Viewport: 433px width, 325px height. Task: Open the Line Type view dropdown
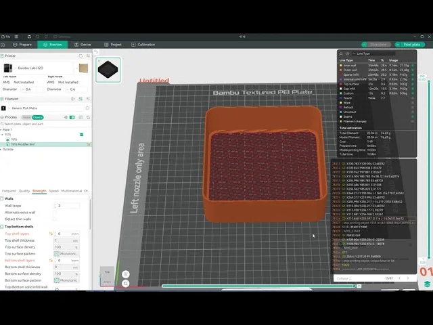pos(374,53)
